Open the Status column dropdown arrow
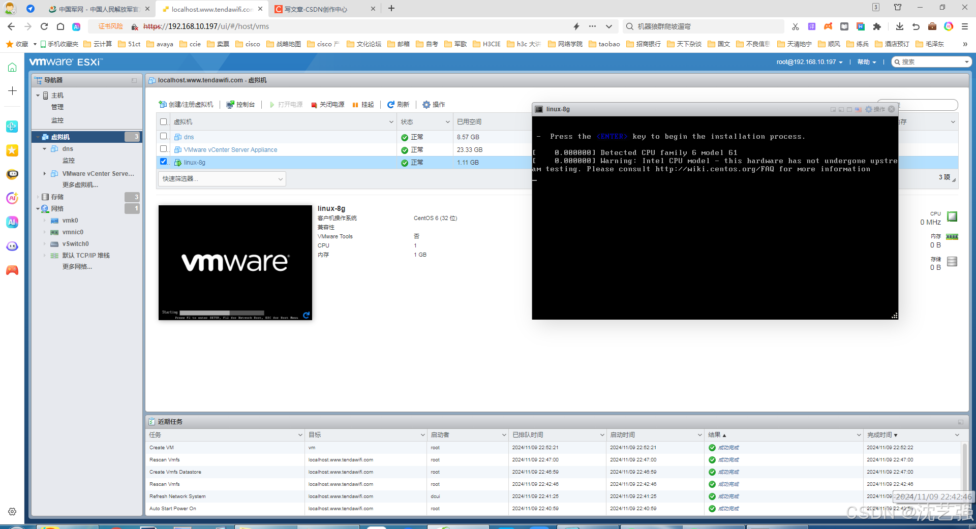The image size is (976, 529). point(447,122)
